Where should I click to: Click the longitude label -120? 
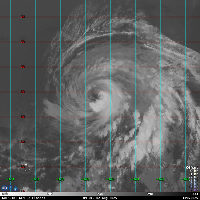(185, 179)
